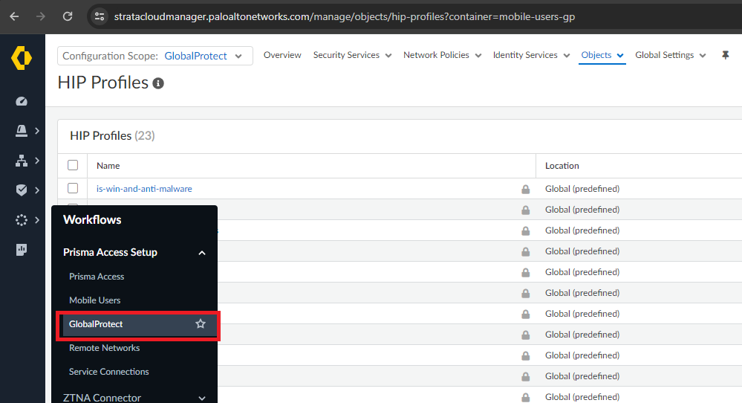Viewport: 742px width, 403px height.
Task: Switch to the Overview tab
Action: (x=282, y=56)
